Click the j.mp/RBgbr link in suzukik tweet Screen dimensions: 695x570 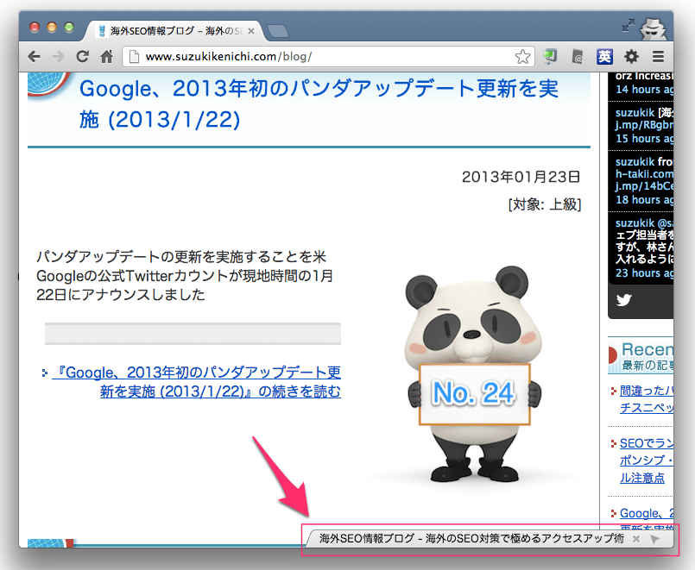(644, 125)
